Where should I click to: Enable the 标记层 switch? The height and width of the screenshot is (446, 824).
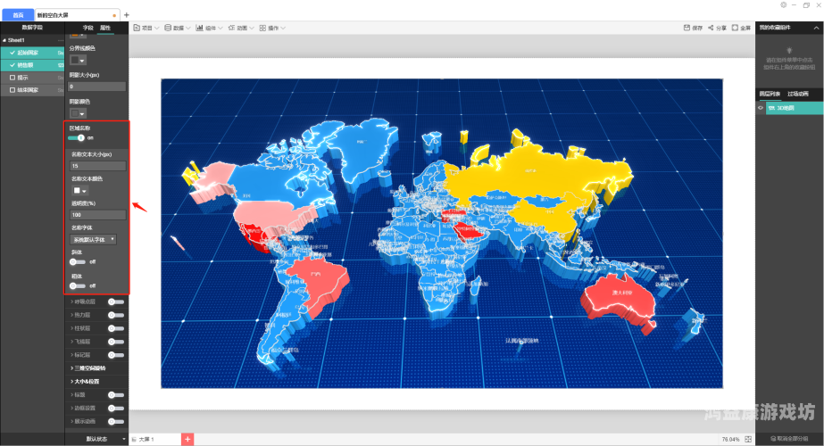(x=116, y=355)
